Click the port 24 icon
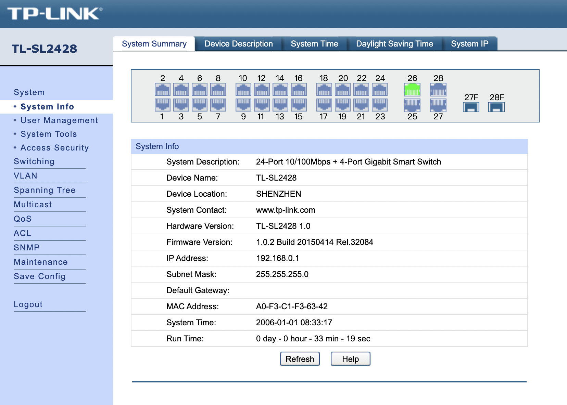The image size is (567, 405). pos(380,90)
